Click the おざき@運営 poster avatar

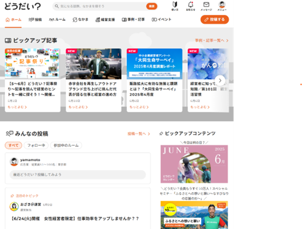click(14, 206)
